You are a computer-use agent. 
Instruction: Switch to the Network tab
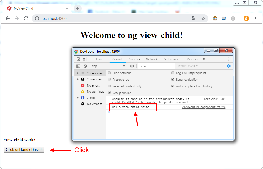point(151,59)
